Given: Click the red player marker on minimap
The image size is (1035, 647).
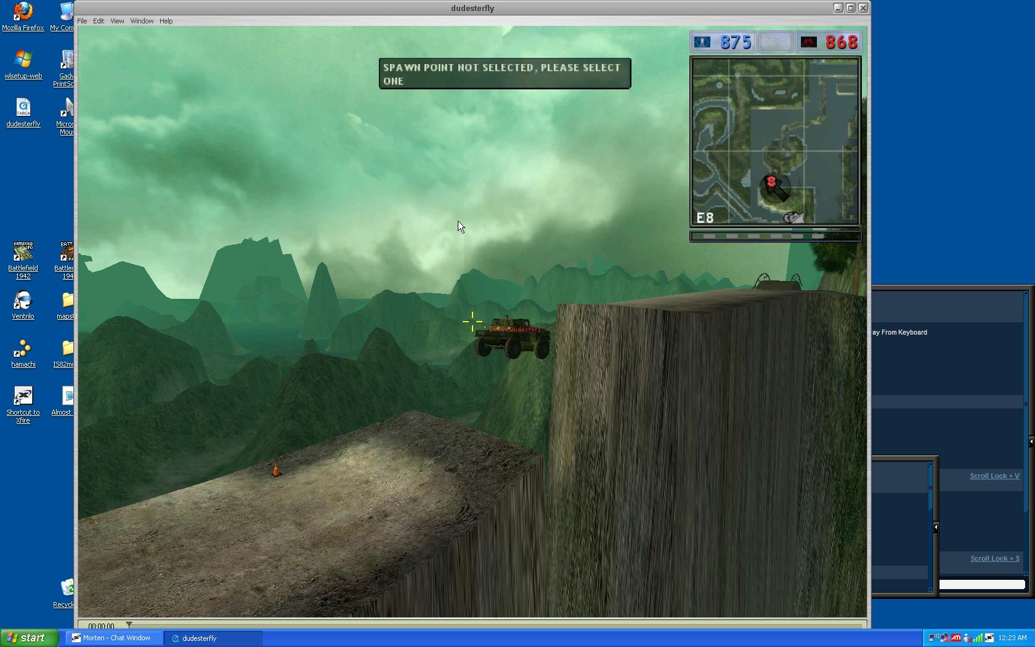Looking at the screenshot, I should tap(771, 181).
